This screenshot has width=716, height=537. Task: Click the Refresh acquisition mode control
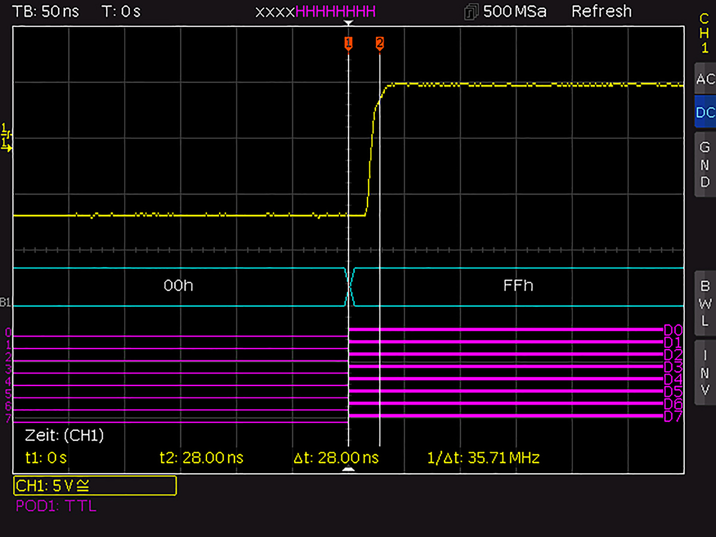click(601, 11)
